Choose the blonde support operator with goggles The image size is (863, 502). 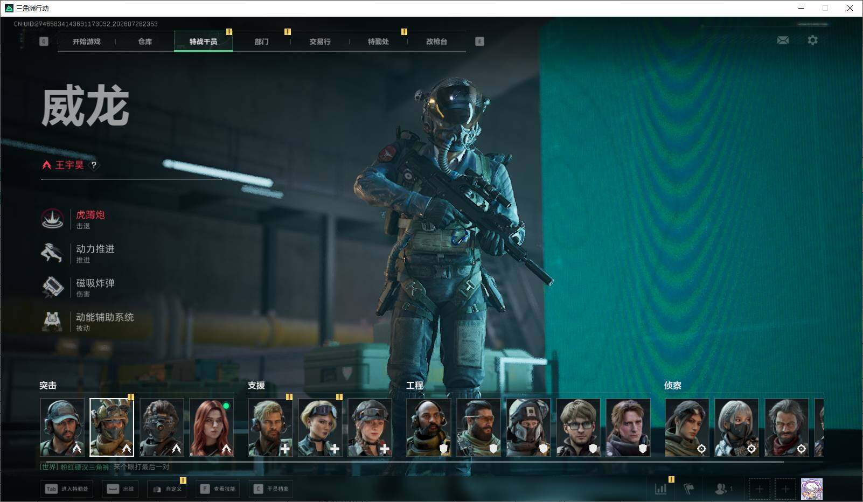point(320,428)
